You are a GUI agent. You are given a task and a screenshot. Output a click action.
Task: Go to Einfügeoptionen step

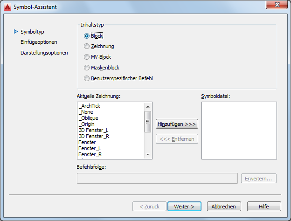(39, 42)
